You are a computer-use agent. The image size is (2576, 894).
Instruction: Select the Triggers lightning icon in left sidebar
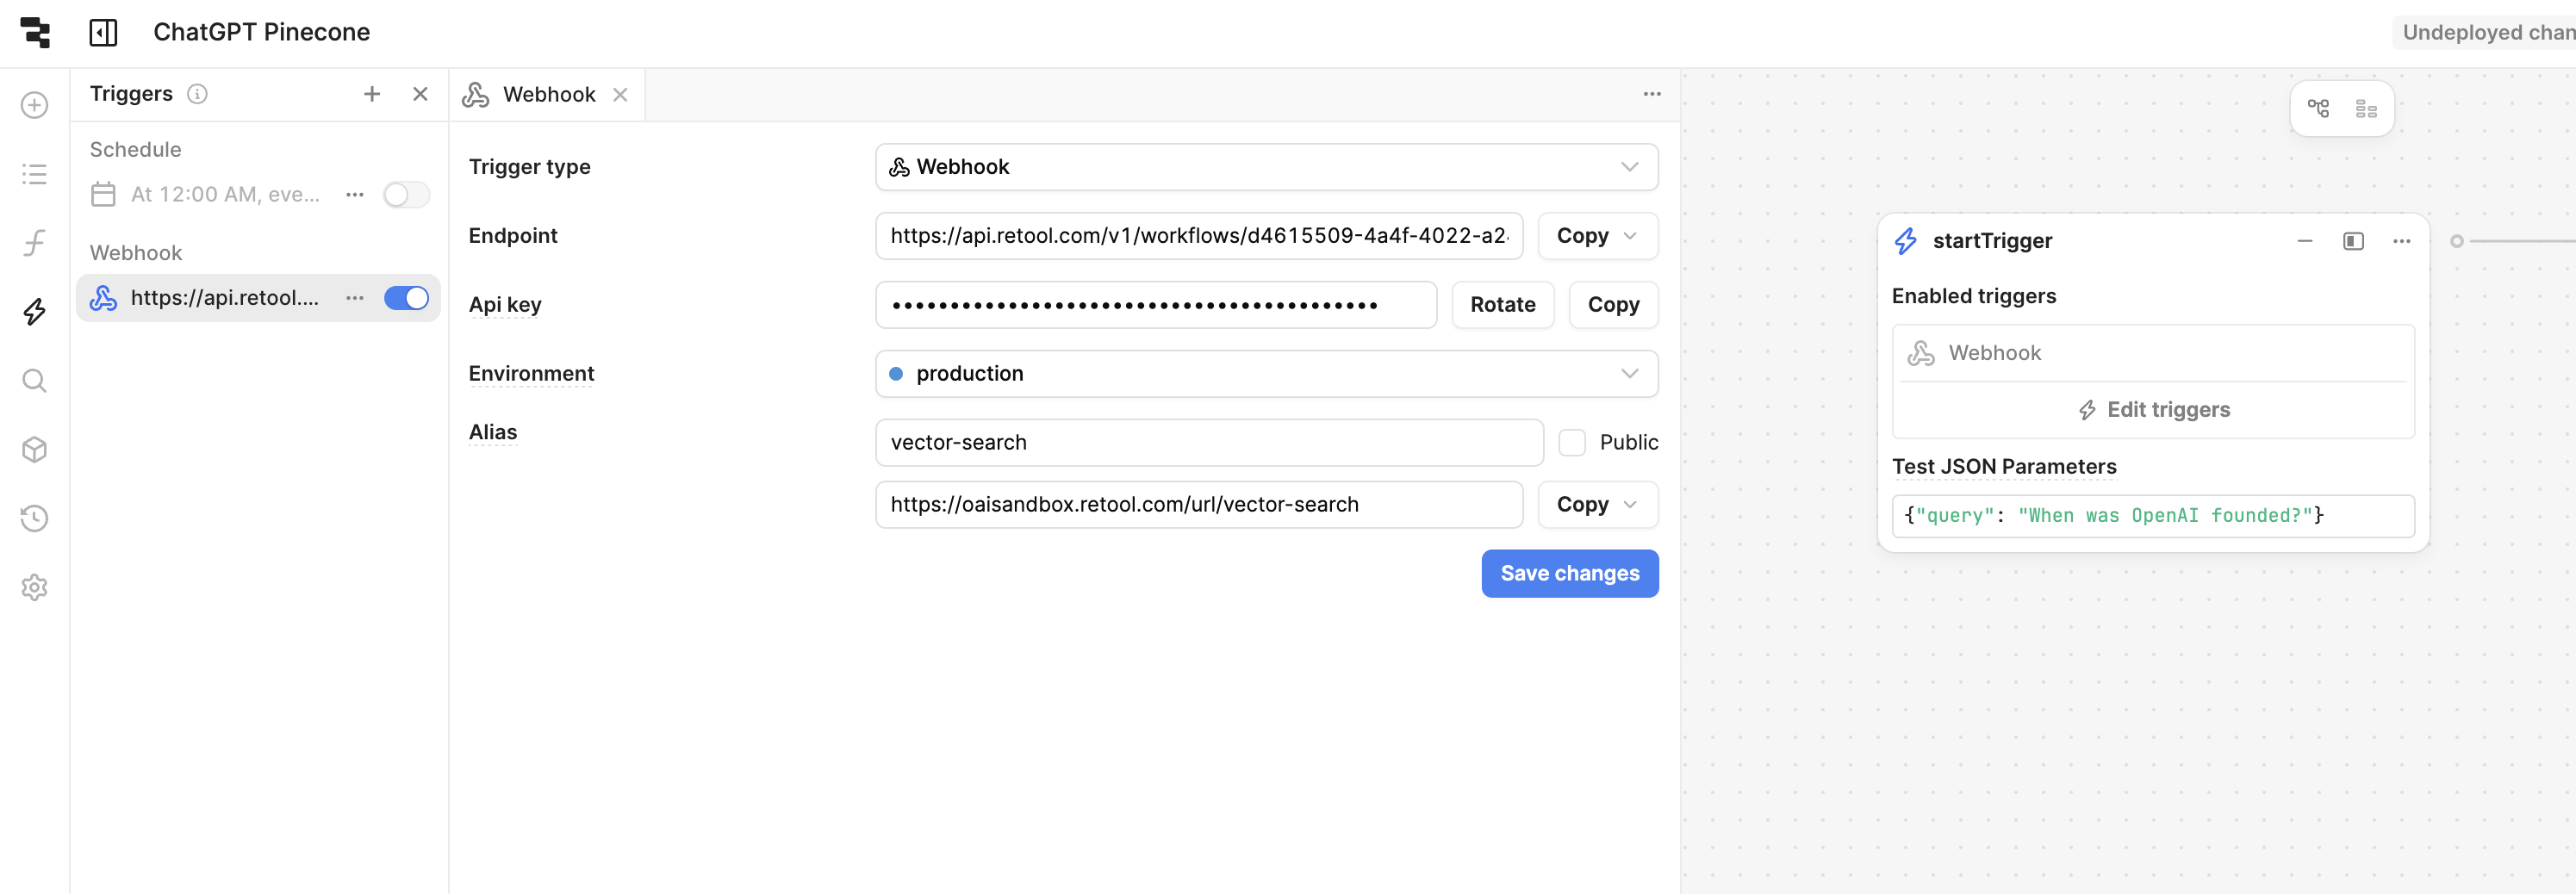34,311
